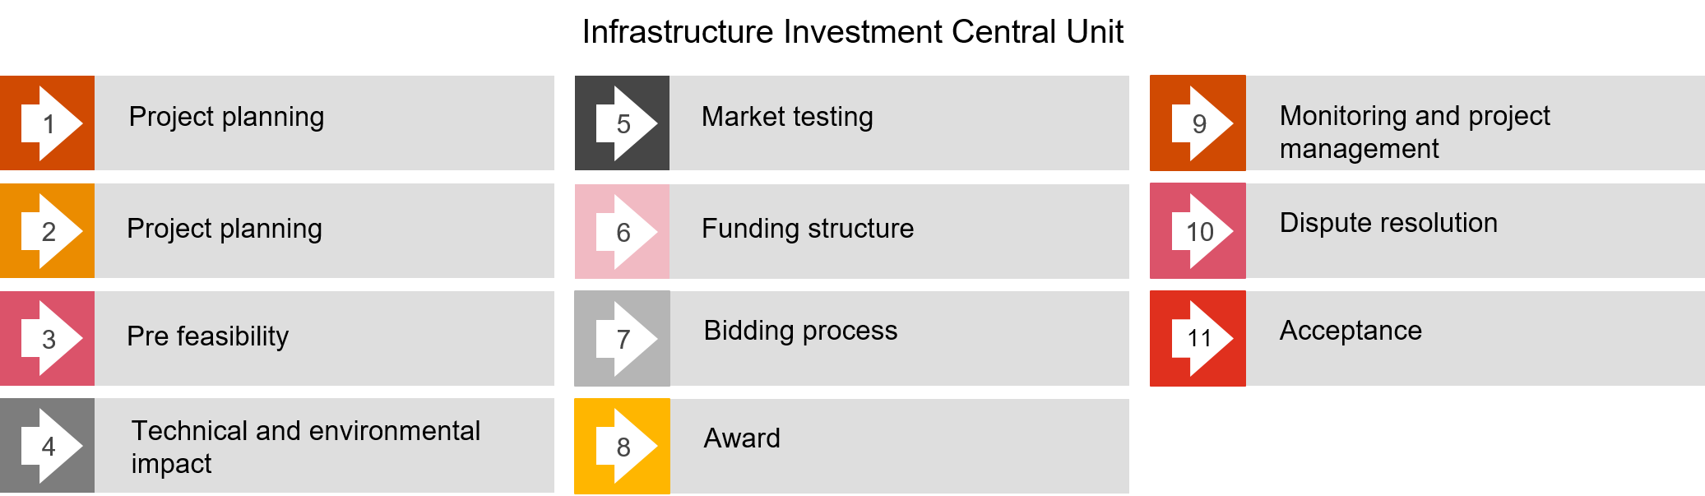Open the Market testing step
This screenshot has width=1705, height=496.
(787, 117)
